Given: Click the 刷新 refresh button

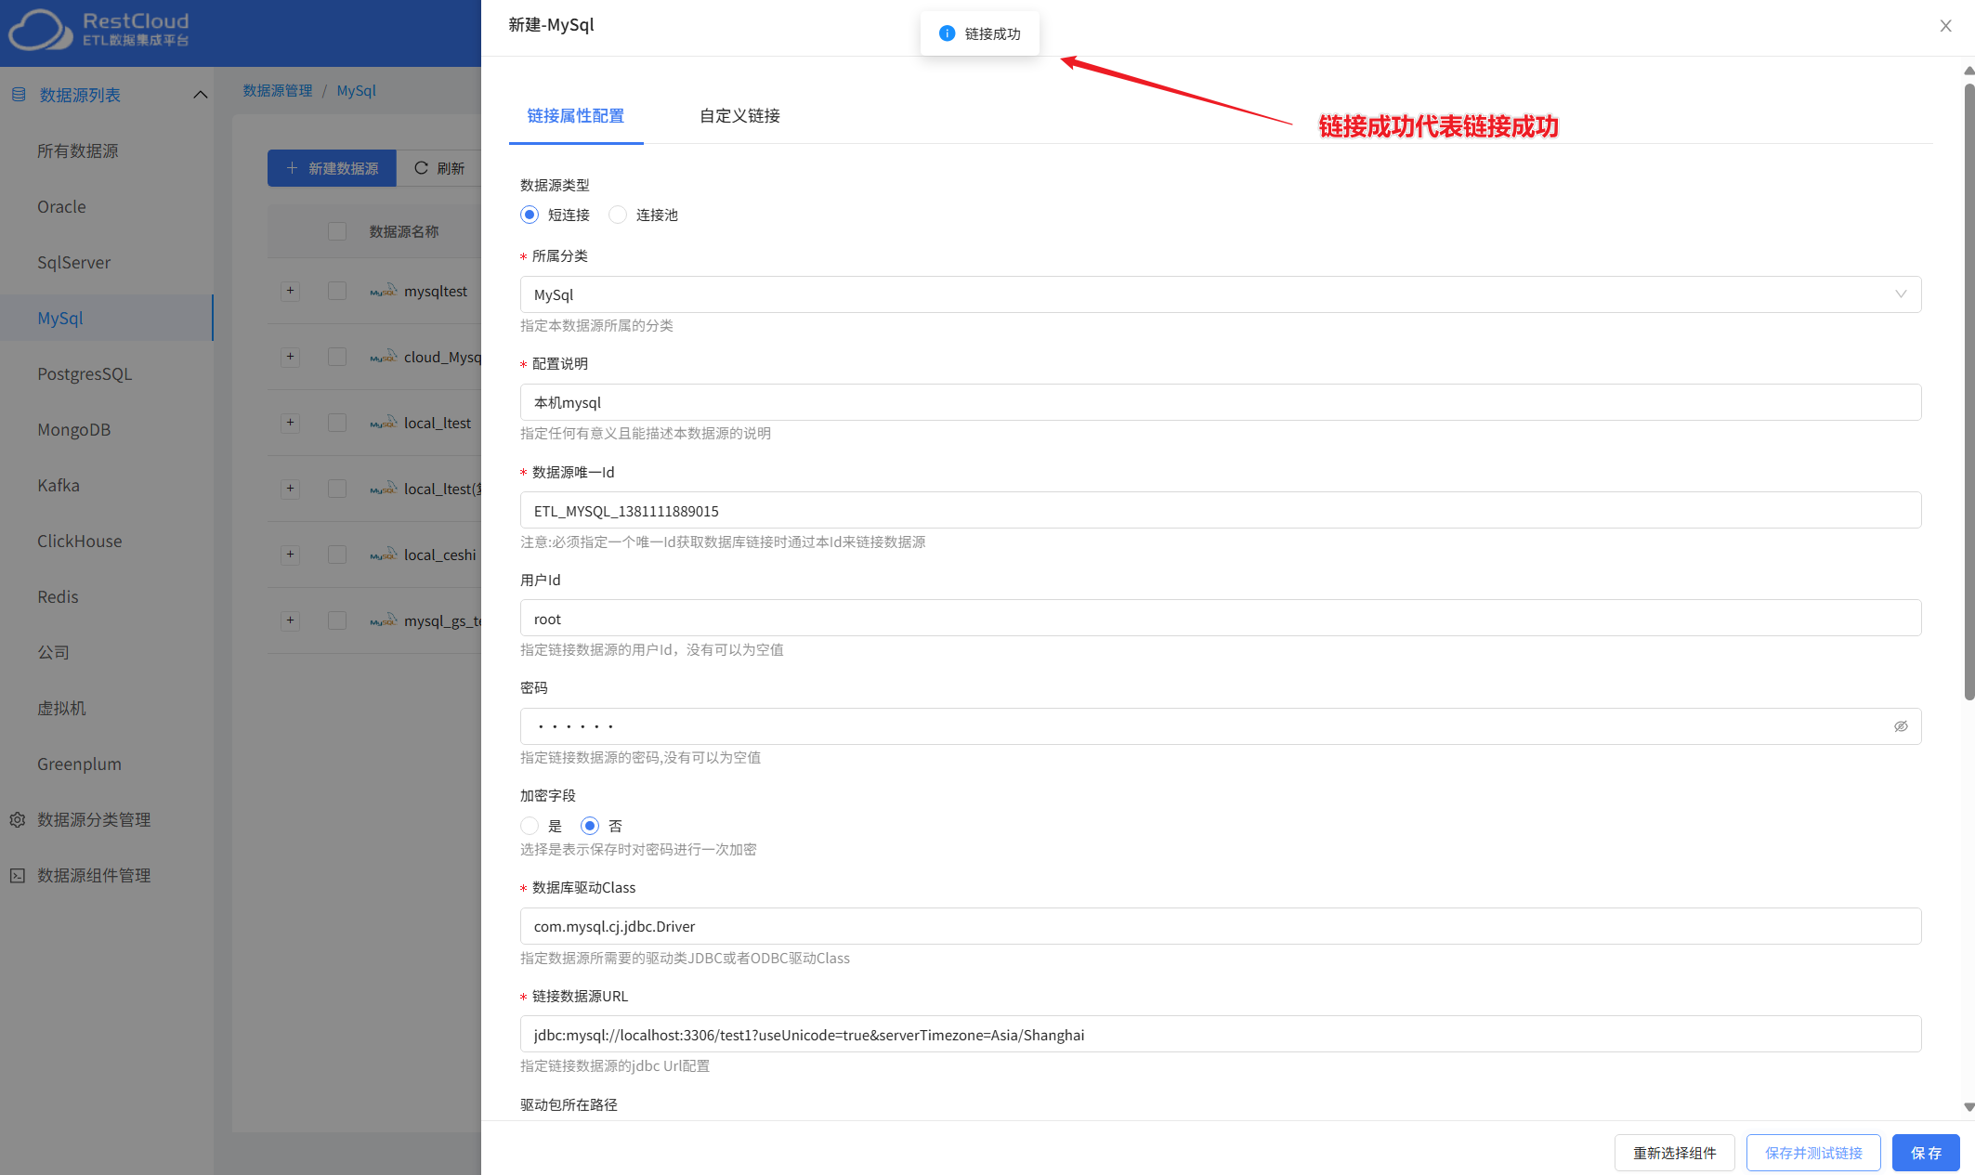Looking at the screenshot, I should click(439, 168).
